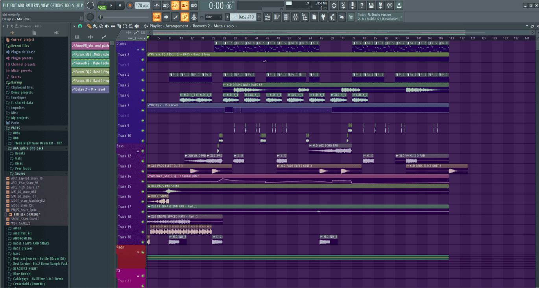Expand the Pads track group arrow

138,252
